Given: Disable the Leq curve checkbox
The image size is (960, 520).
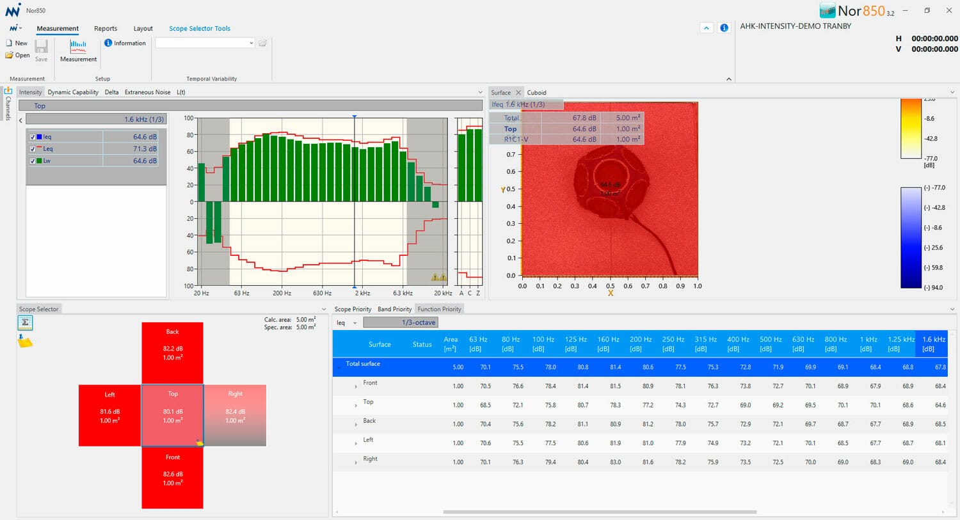Looking at the screenshot, I should [x=33, y=148].
